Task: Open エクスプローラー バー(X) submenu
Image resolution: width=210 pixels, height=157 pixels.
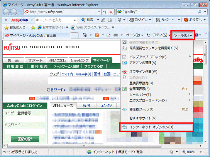Action: click(x=157, y=100)
